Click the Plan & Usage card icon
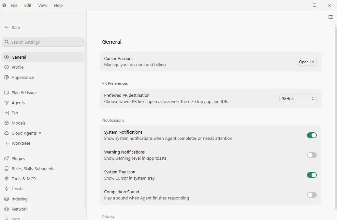Image resolution: width=337 pixels, height=220 pixels. pyautogui.click(x=7, y=93)
